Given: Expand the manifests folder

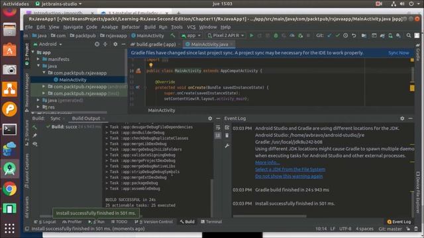Looking at the screenshot, I should point(38,59).
